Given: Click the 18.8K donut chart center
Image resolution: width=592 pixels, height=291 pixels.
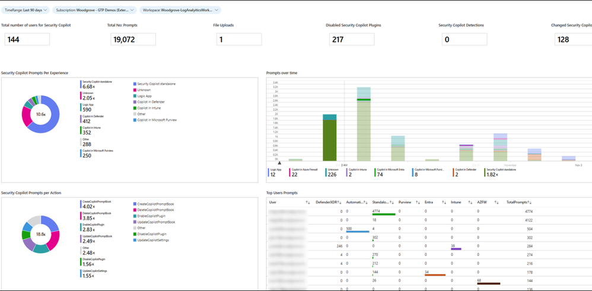Looking at the screenshot, I should pyautogui.click(x=41, y=234).
